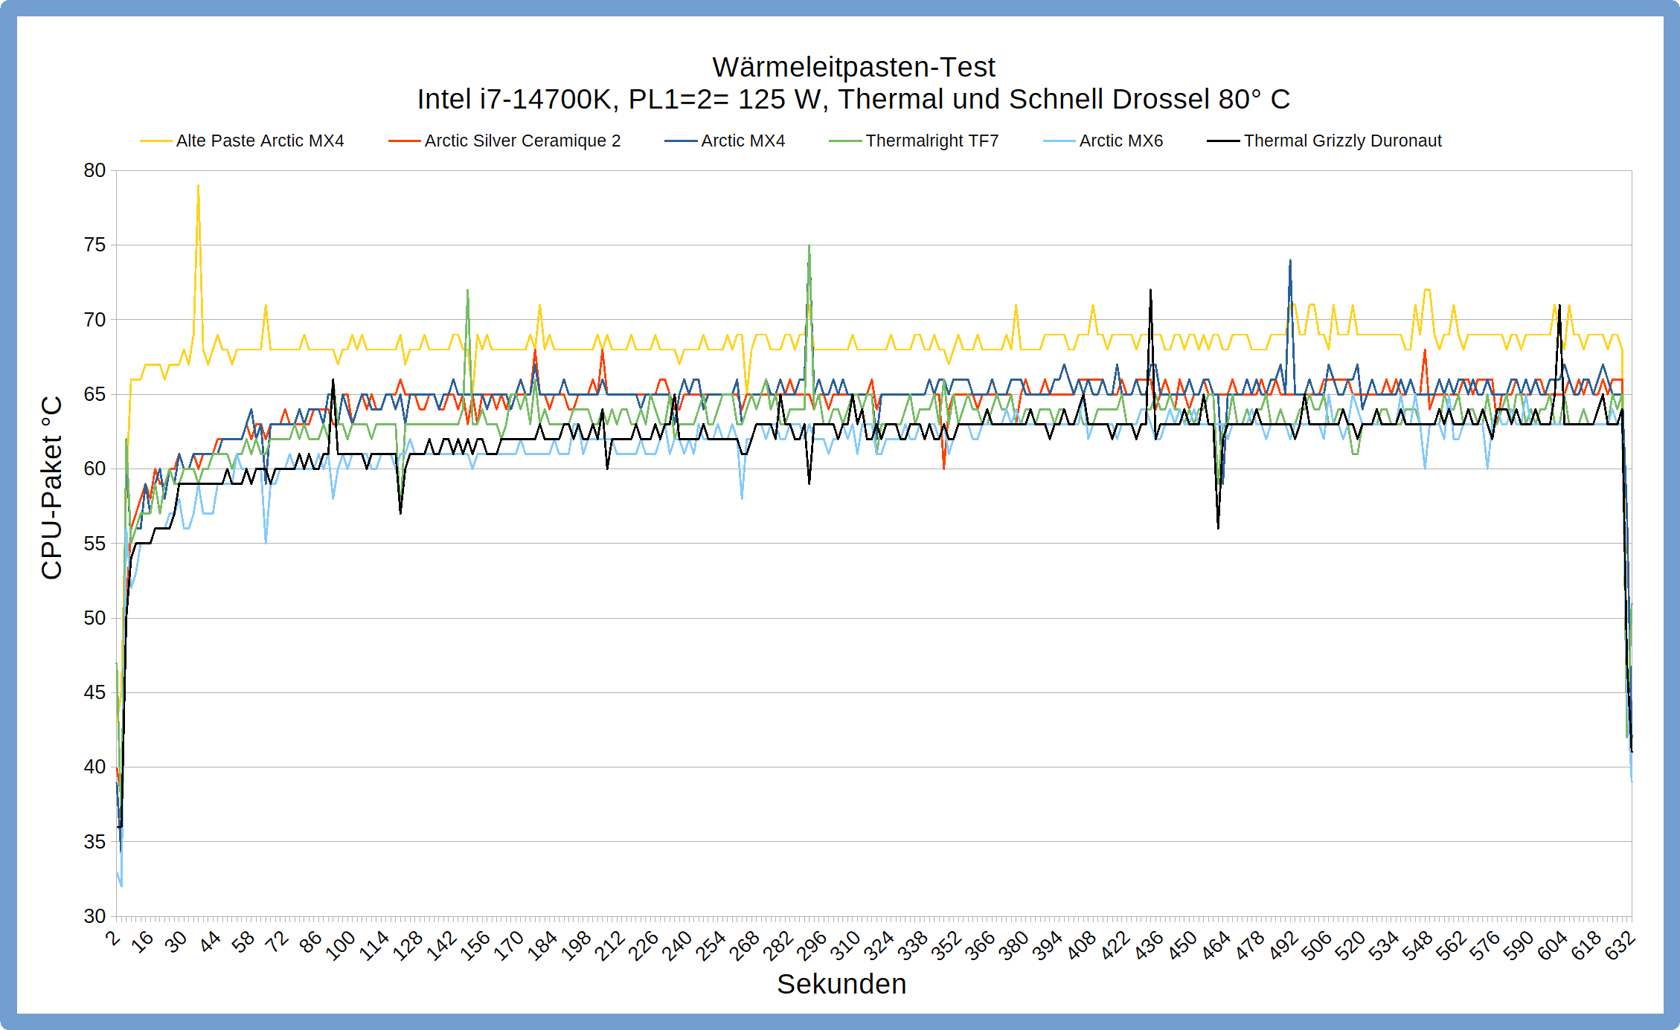Click the light blue Arctic MX6 legend swatch
1680x1030 pixels.
[1059, 141]
